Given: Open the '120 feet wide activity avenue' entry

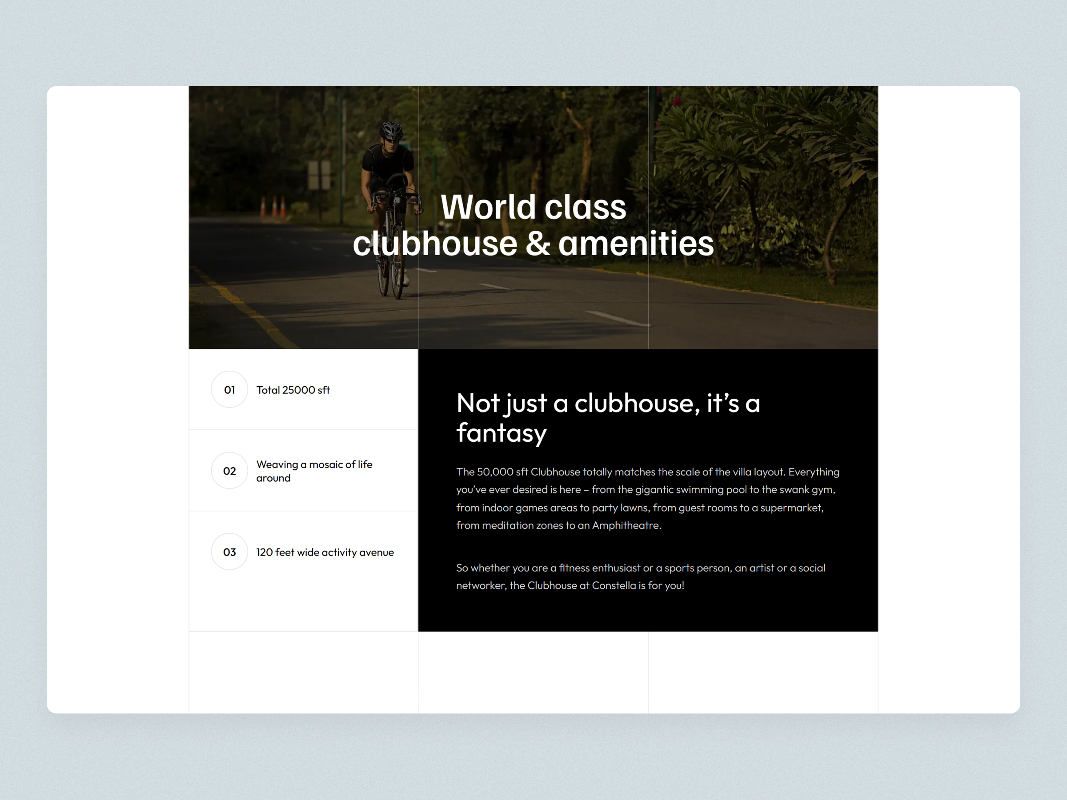Looking at the screenshot, I should coord(325,552).
